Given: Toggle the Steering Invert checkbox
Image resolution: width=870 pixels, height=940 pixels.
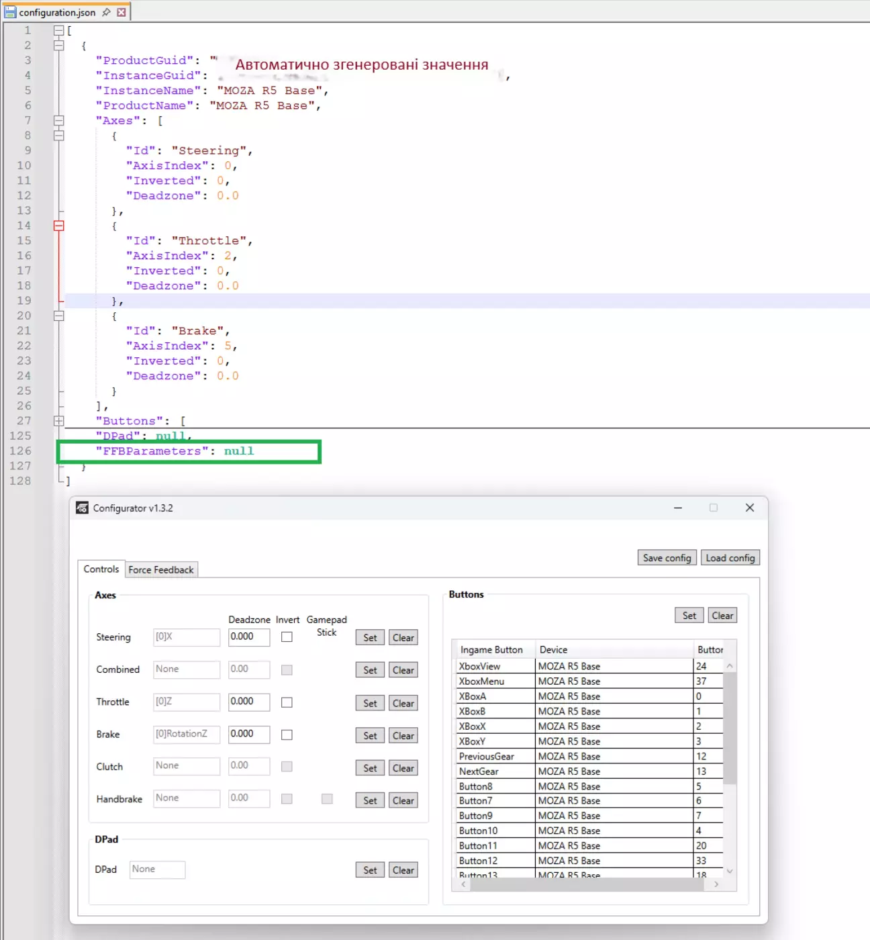Looking at the screenshot, I should tap(287, 637).
